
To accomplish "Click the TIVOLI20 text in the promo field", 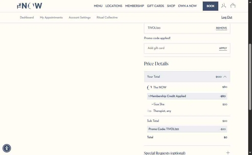I will pyautogui.click(x=154, y=28).
